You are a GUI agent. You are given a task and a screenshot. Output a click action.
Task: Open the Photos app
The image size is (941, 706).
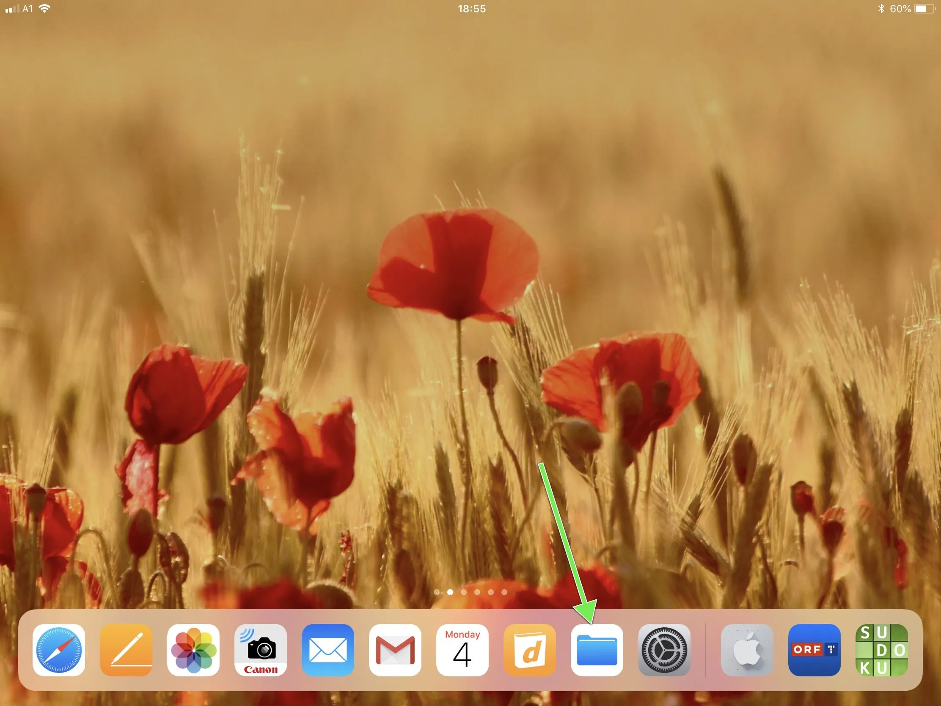193,650
